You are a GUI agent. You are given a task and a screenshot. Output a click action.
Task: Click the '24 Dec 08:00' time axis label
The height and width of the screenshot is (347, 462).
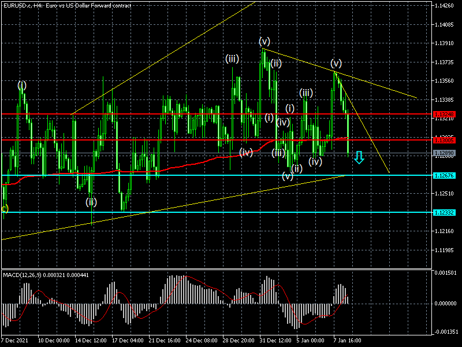point(202,340)
